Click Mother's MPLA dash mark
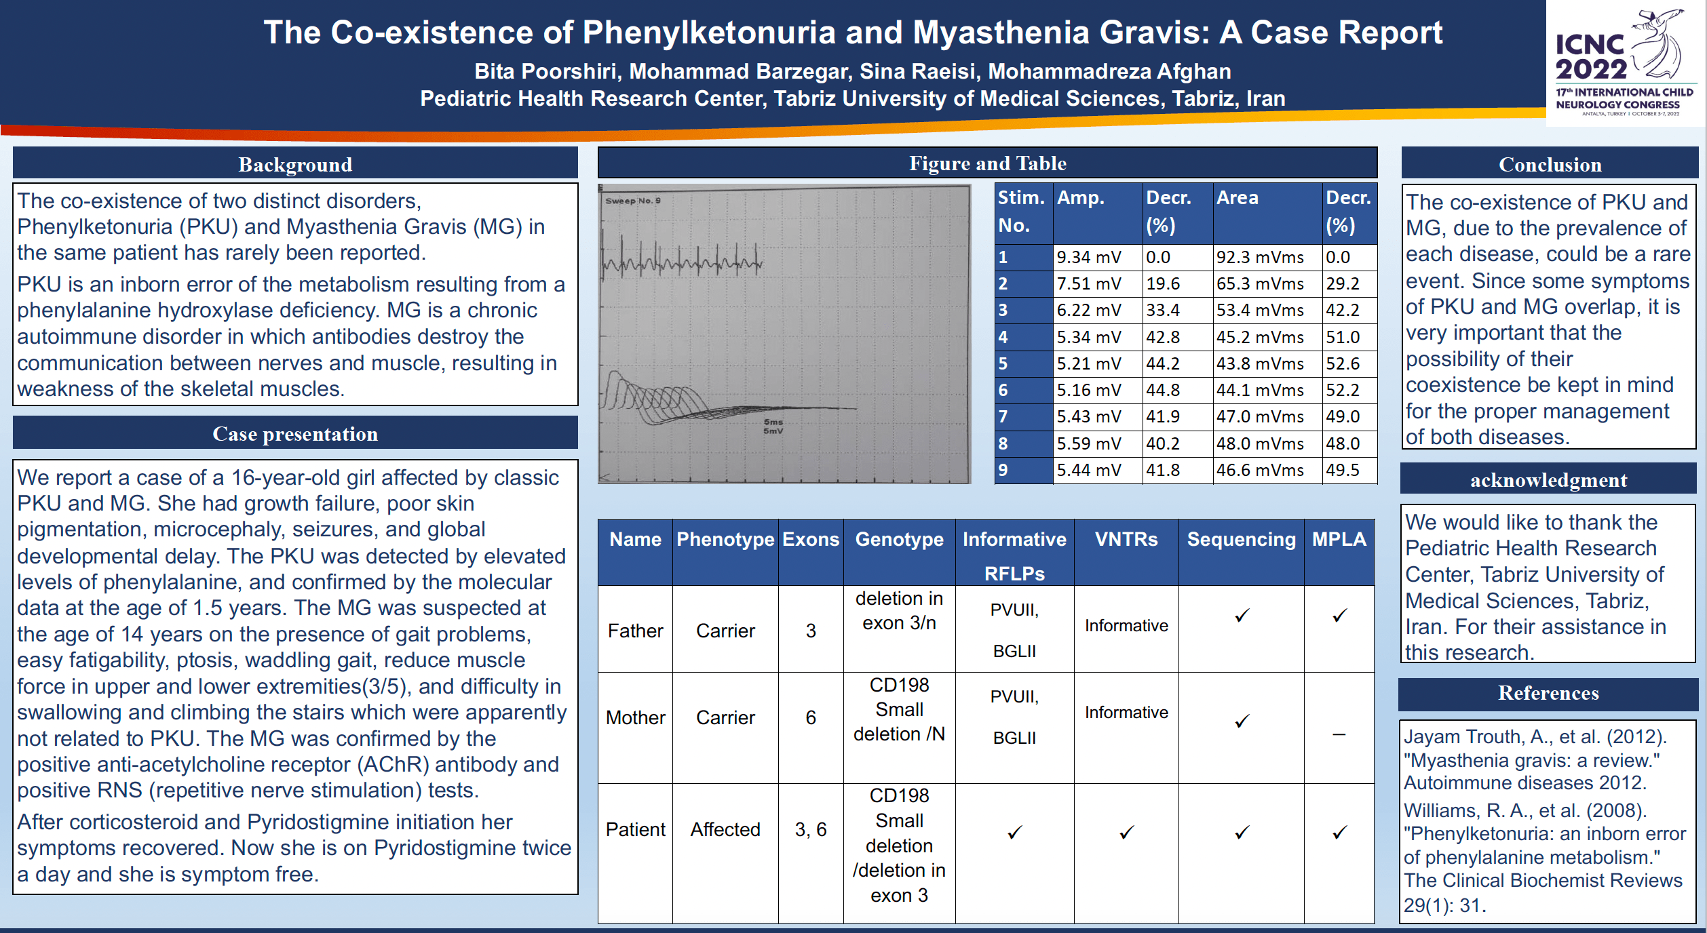The image size is (1707, 933). point(1339,734)
